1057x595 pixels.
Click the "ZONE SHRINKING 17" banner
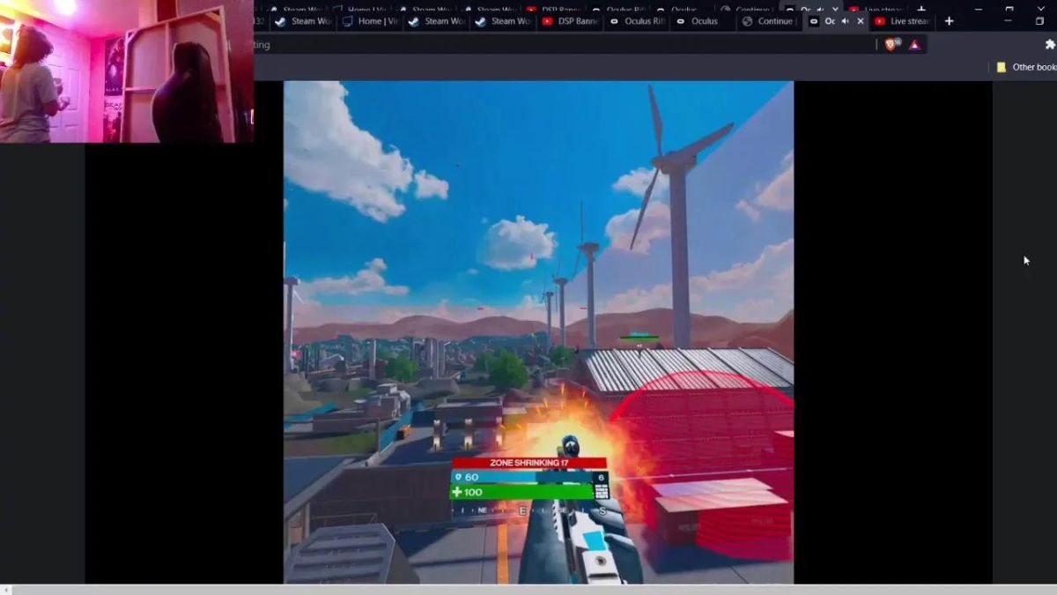pyautogui.click(x=529, y=463)
